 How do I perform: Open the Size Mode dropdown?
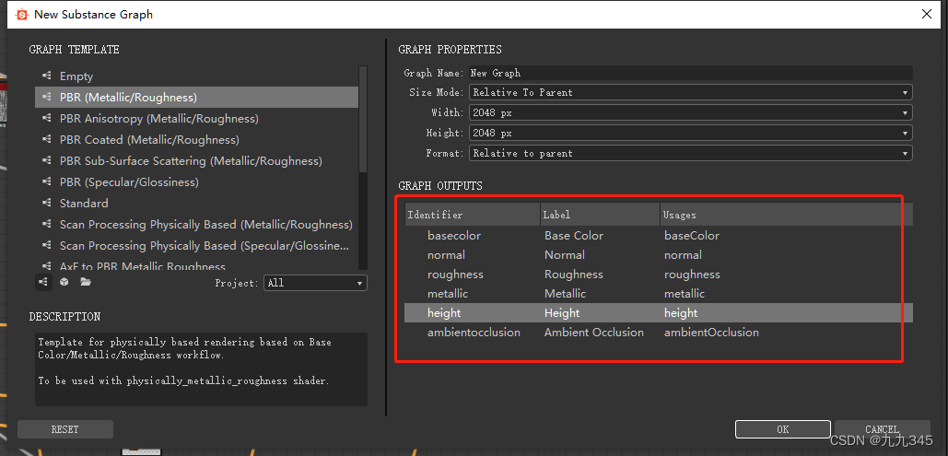(690, 92)
